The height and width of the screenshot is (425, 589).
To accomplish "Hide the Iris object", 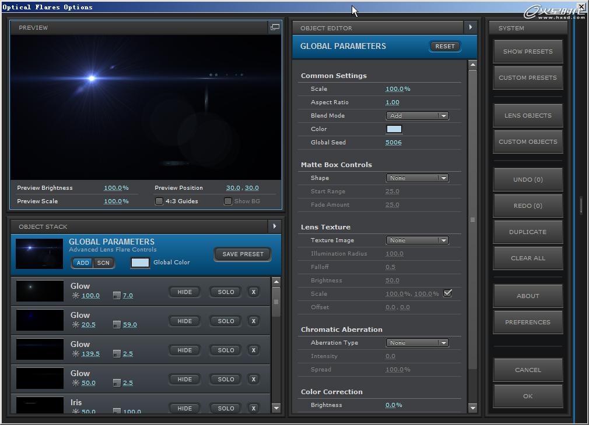I will click(x=184, y=408).
